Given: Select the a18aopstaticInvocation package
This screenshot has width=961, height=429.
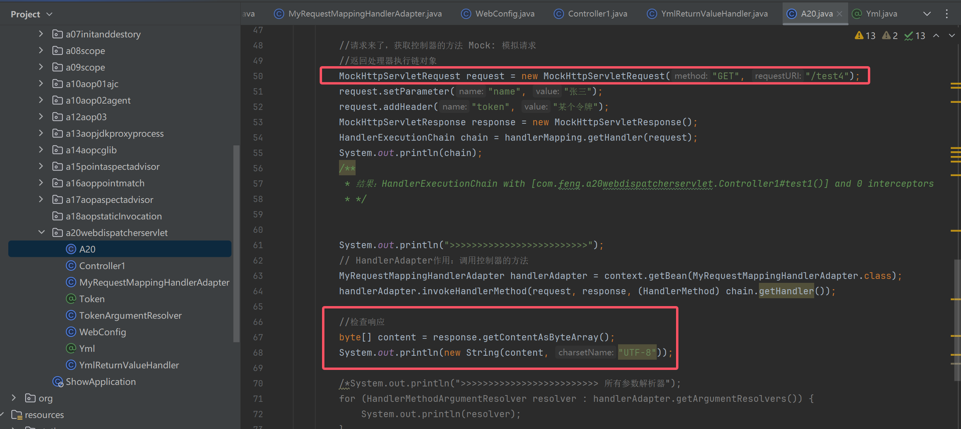Looking at the screenshot, I should point(114,216).
